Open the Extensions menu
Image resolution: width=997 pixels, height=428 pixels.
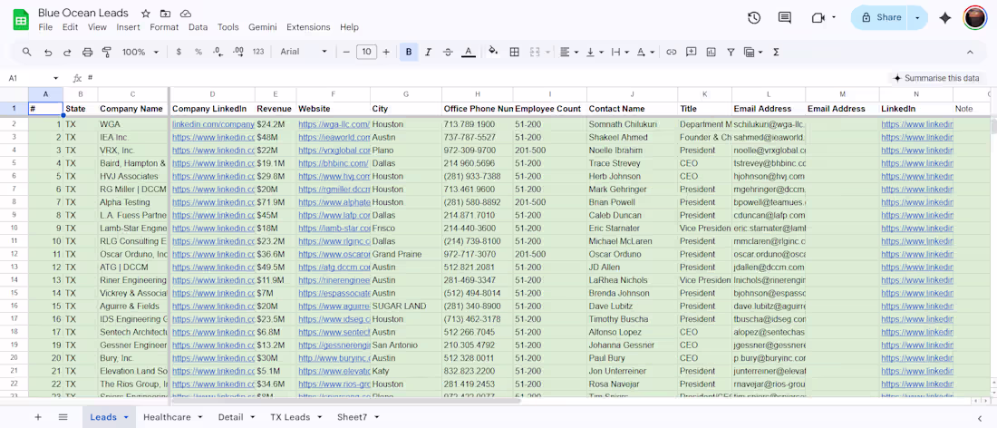(x=308, y=27)
